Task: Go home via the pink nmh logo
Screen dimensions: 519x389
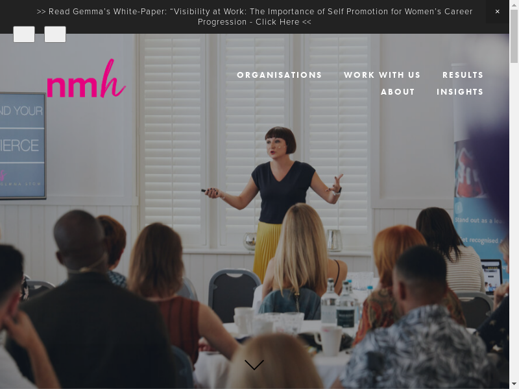Action: click(86, 78)
